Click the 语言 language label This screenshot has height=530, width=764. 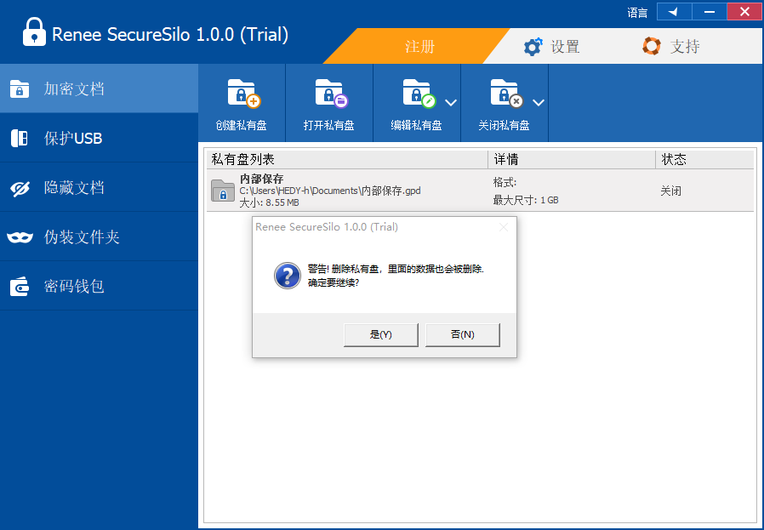coord(637,13)
